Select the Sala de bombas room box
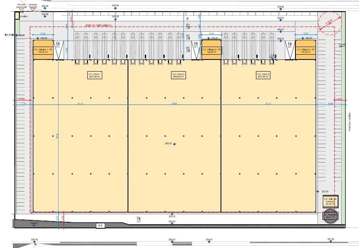The height and width of the screenshot is (248, 359). click(x=330, y=201)
